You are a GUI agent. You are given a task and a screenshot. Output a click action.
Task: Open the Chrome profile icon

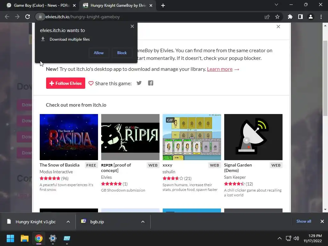(x=311, y=17)
